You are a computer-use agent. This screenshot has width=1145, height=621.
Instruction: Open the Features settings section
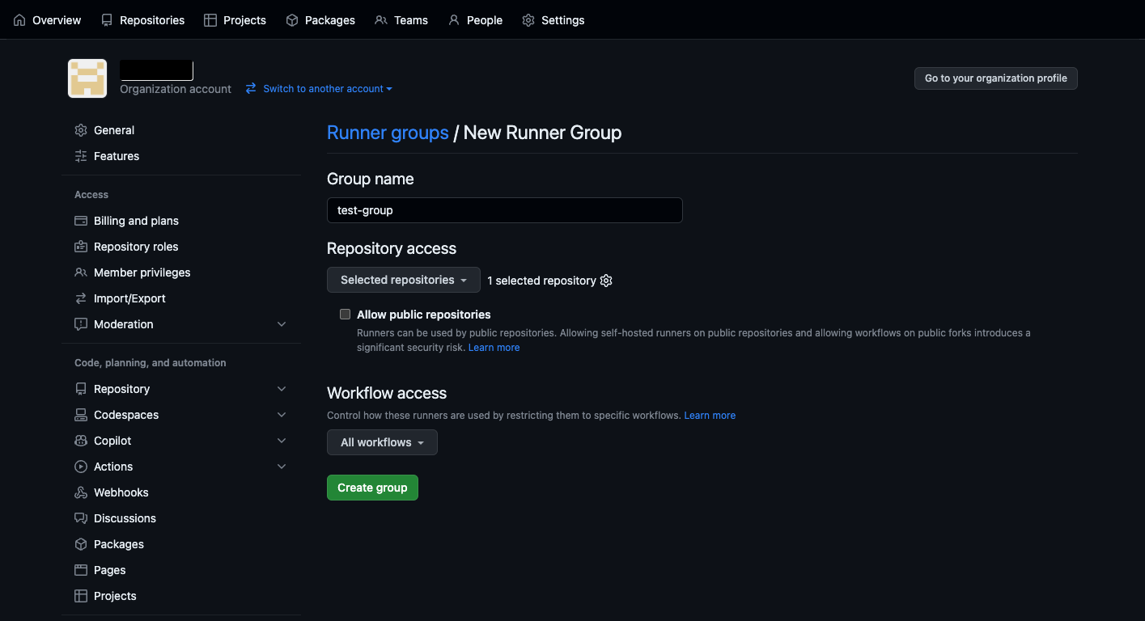point(117,155)
